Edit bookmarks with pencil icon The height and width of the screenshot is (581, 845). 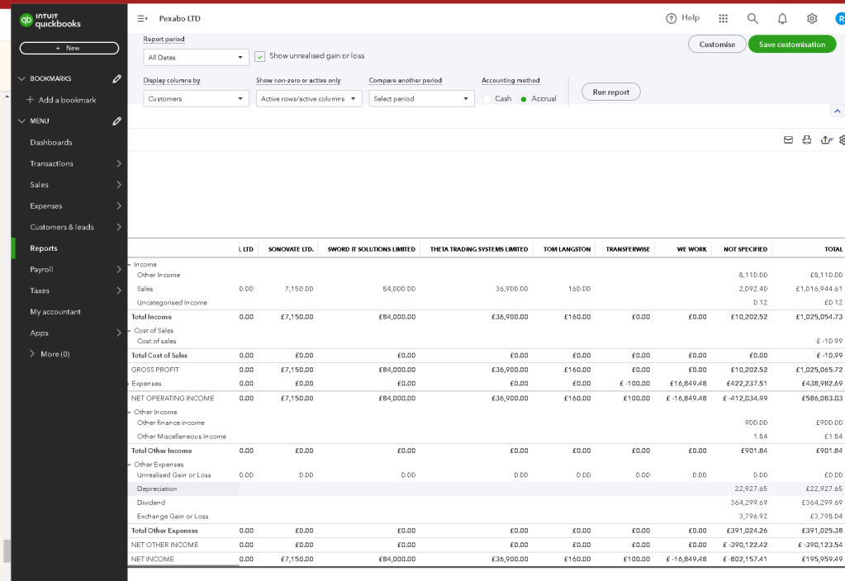117,78
